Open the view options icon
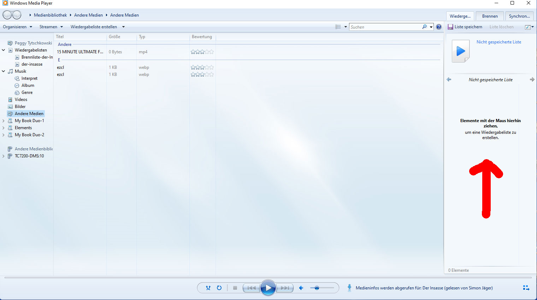Viewport: 537px width, 300px height. [x=338, y=27]
